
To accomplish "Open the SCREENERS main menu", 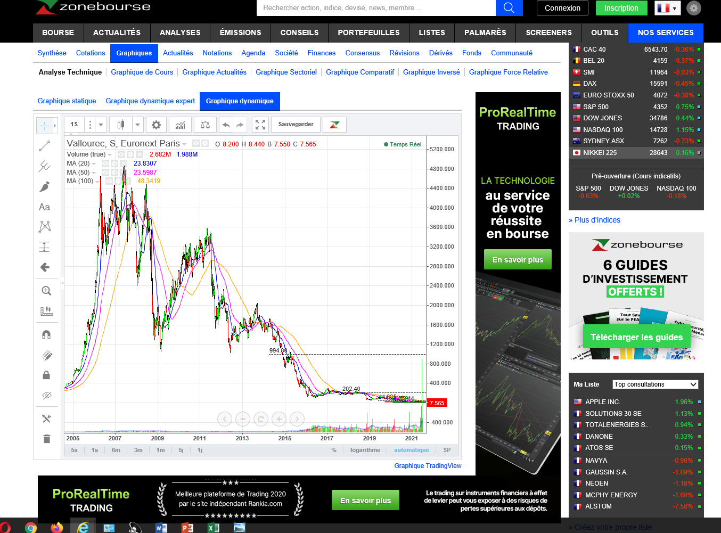I will pyautogui.click(x=548, y=32).
